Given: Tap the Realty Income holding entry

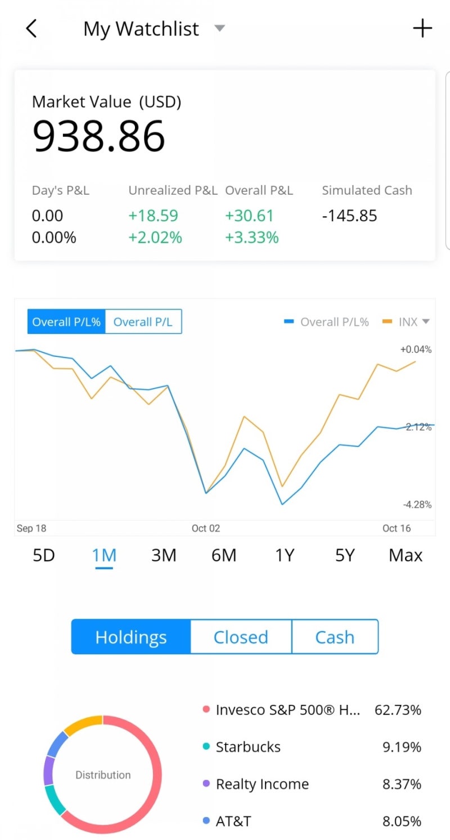Looking at the screenshot, I should coord(262,784).
